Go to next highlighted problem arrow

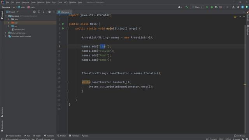coord(244,17)
